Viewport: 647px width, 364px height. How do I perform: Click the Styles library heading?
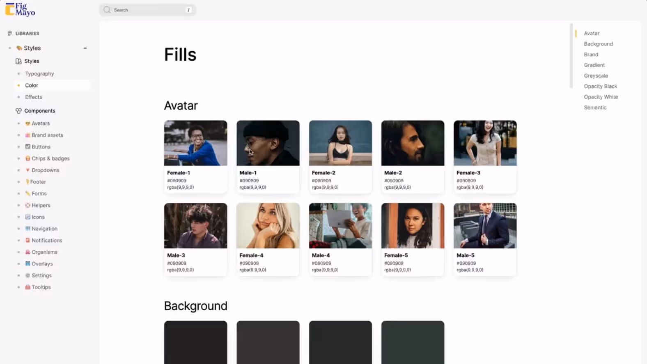tap(32, 48)
